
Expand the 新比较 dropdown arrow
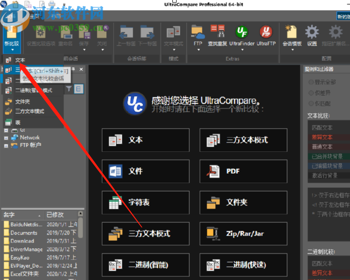12,50
